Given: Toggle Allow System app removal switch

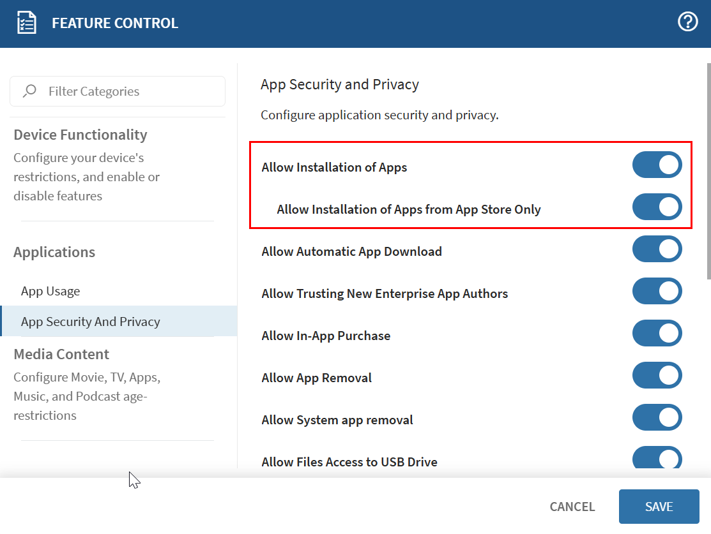Looking at the screenshot, I should click(x=657, y=417).
